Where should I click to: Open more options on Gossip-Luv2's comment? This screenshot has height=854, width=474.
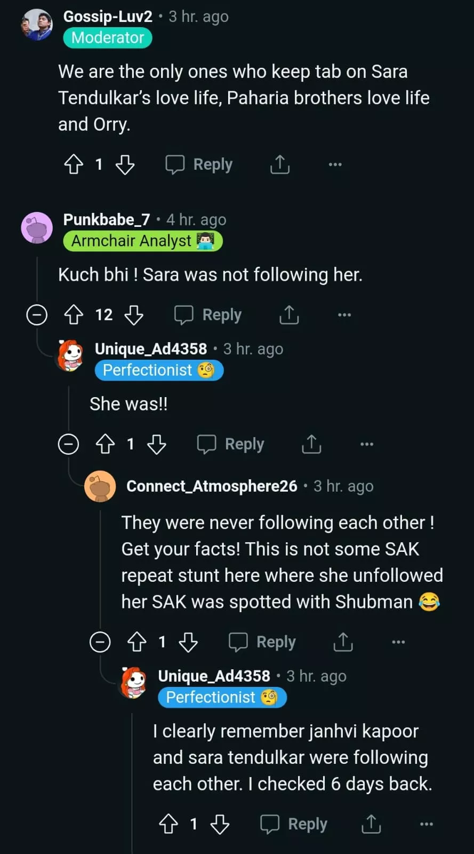click(x=335, y=164)
